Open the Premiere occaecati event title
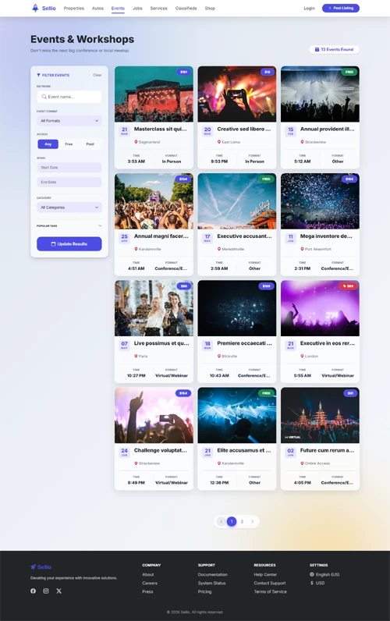This screenshot has height=621, width=390. pyautogui.click(x=244, y=343)
